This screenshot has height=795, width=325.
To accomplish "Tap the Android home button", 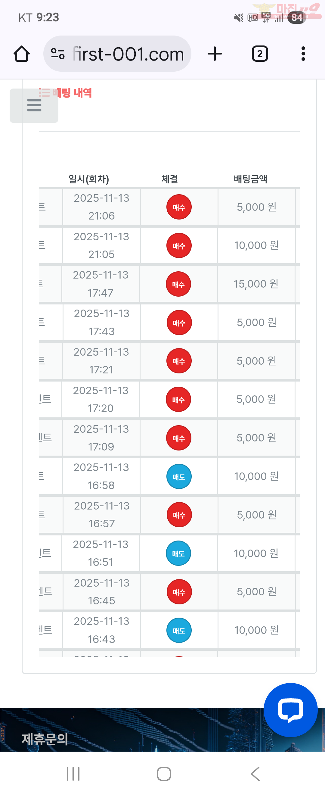I will 164,774.
